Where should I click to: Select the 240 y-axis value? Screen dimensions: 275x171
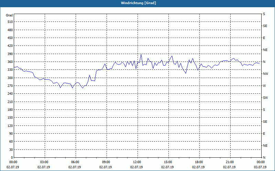(x=10, y=94)
